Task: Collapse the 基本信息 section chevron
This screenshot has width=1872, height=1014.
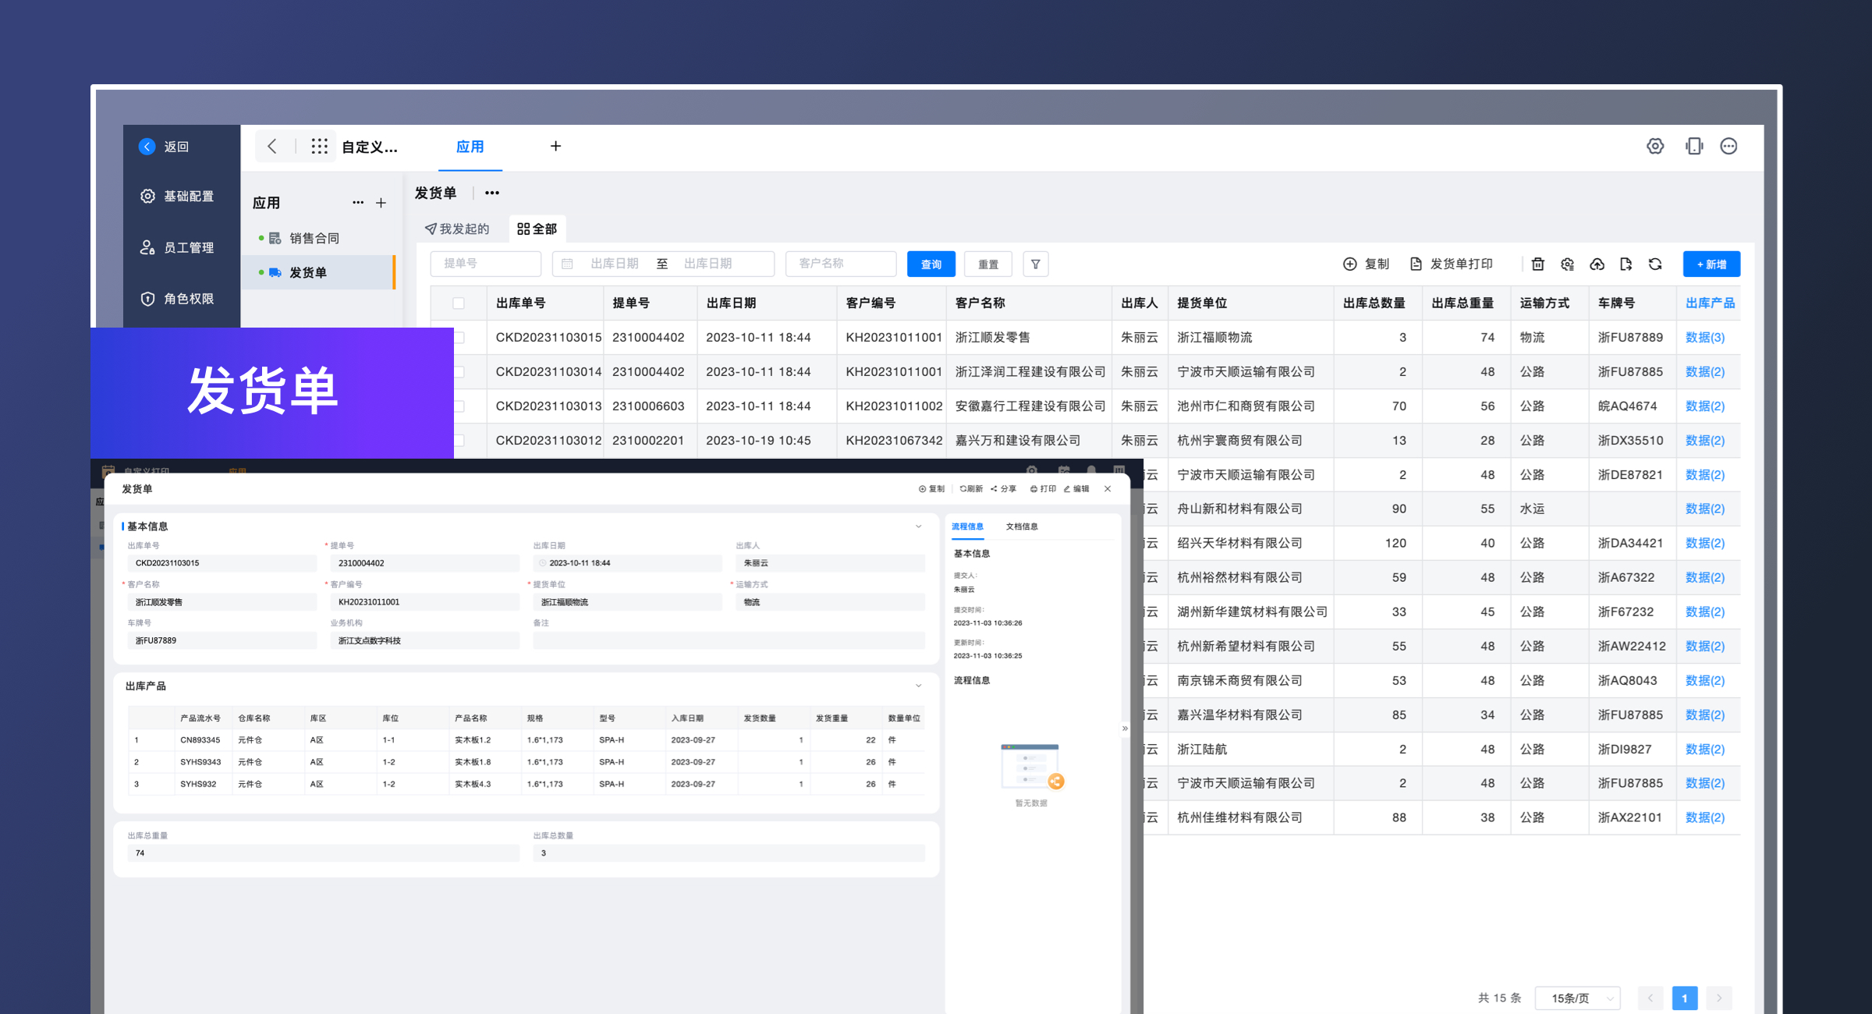Action: [918, 526]
